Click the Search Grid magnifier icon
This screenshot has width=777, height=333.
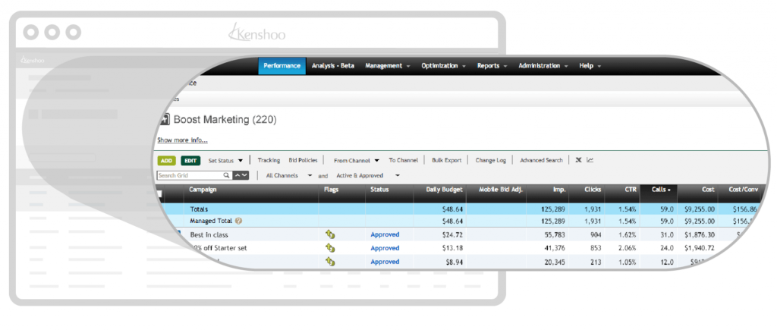[226, 175]
